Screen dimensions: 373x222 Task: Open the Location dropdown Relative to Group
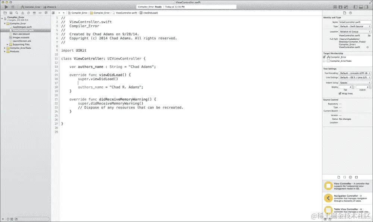pos(355,32)
